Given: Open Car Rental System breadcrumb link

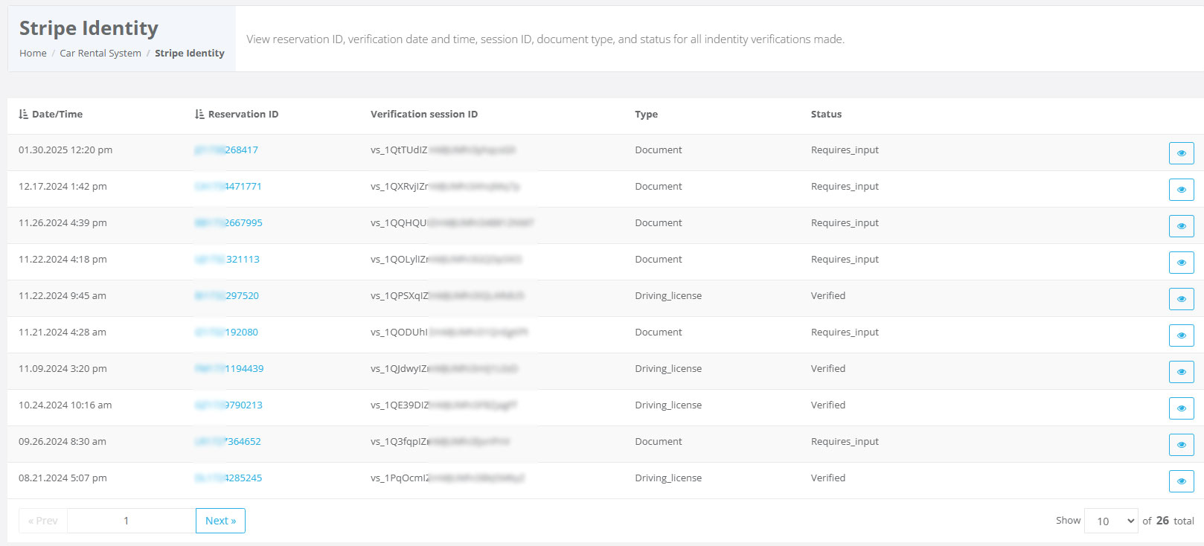Looking at the screenshot, I should point(100,54).
